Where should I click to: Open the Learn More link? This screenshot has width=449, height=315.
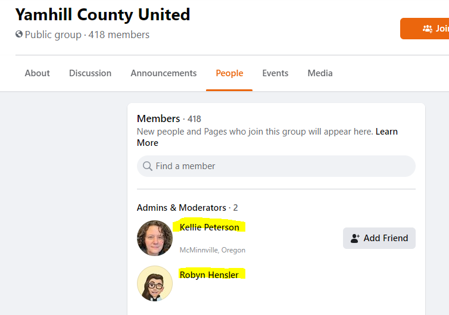(267, 137)
